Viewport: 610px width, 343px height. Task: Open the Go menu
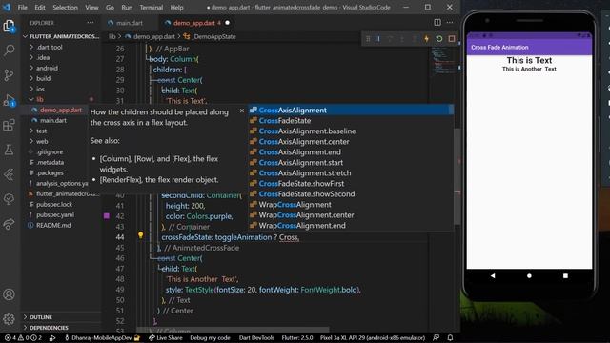(x=111, y=7)
